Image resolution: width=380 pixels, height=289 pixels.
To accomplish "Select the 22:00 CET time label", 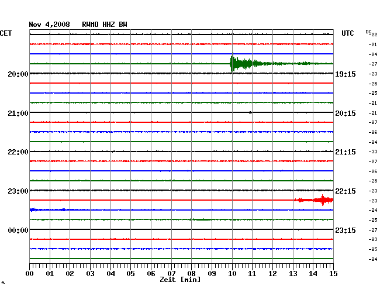I will (x=18, y=152).
